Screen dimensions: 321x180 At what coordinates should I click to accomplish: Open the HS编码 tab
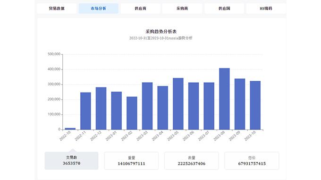[x=266, y=9]
